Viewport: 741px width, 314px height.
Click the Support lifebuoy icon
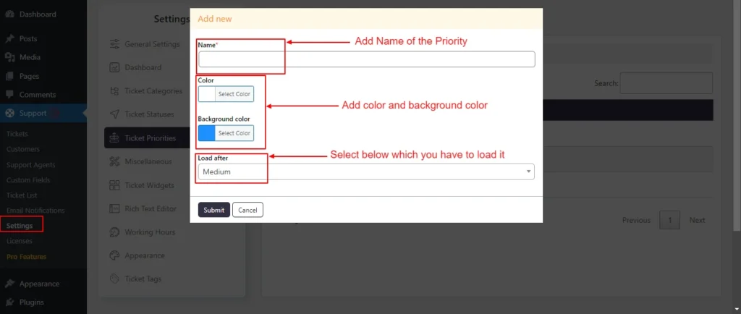tap(9, 114)
